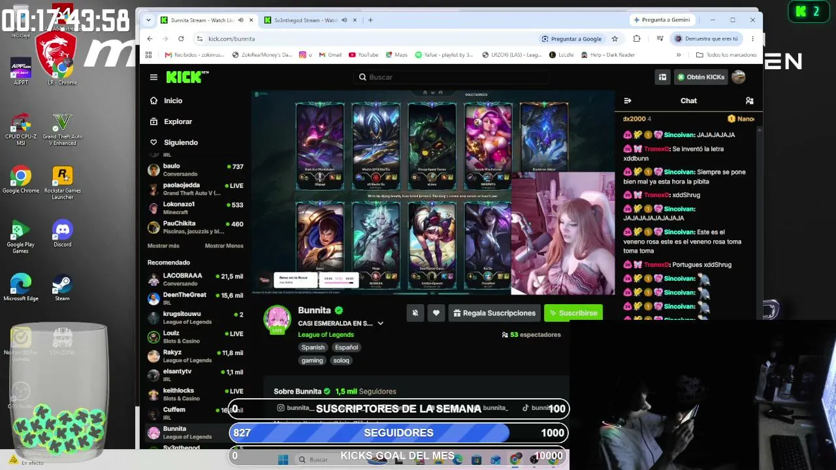The width and height of the screenshot is (836, 470).
Task: Toggle the follow heart for Bunnita
Action: tap(436, 313)
